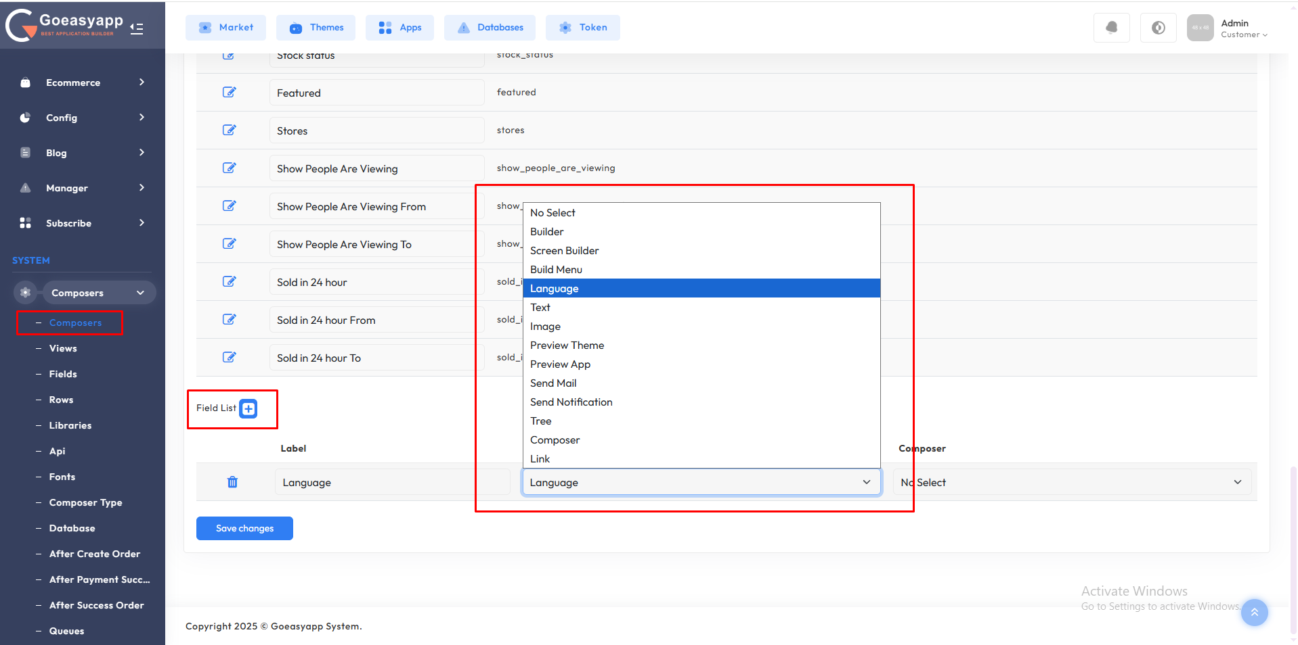This screenshot has width=1298, height=645.
Task: Click the edit icon beside Featured row
Action: click(229, 92)
